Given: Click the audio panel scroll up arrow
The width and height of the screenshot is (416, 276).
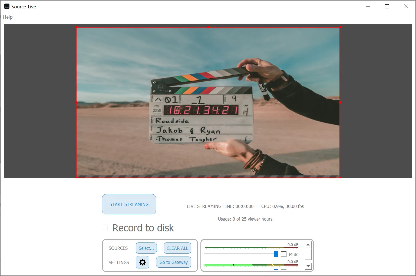Looking at the screenshot, I should (308, 245).
